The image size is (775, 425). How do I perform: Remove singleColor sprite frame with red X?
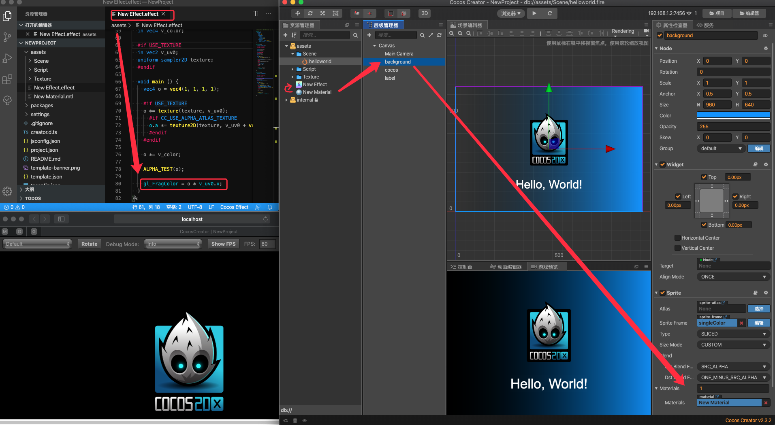[741, 323]
